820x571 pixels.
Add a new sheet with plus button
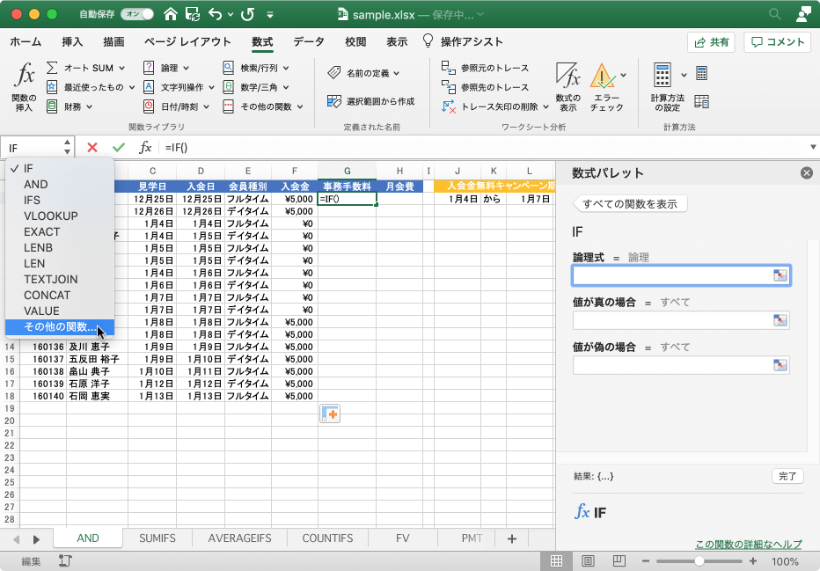(x=512, y=538)
